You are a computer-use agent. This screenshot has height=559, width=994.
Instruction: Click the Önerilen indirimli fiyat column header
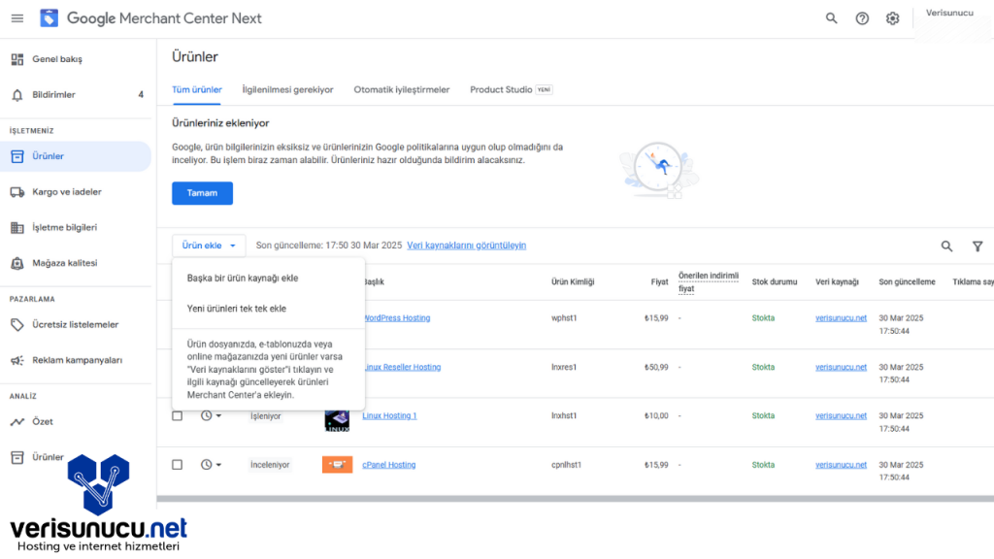708,282
